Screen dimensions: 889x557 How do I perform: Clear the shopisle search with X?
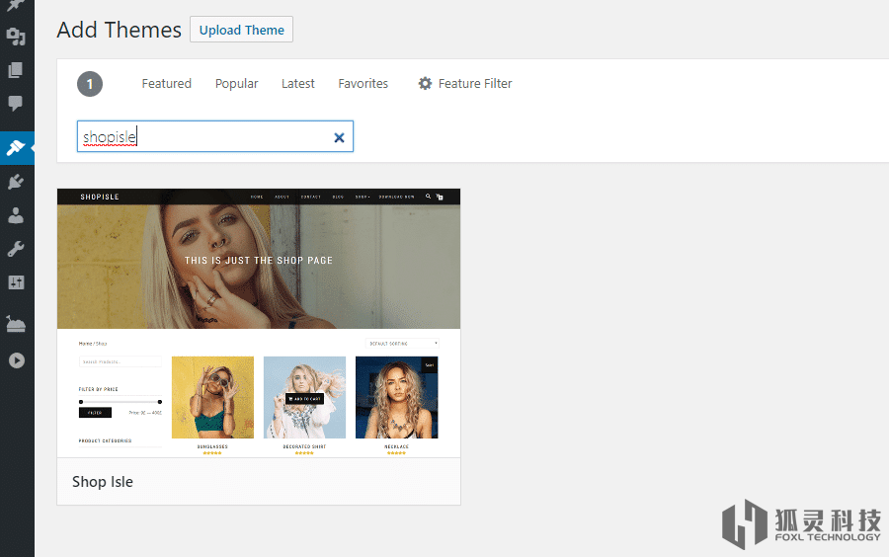click(x=339, y=138)
